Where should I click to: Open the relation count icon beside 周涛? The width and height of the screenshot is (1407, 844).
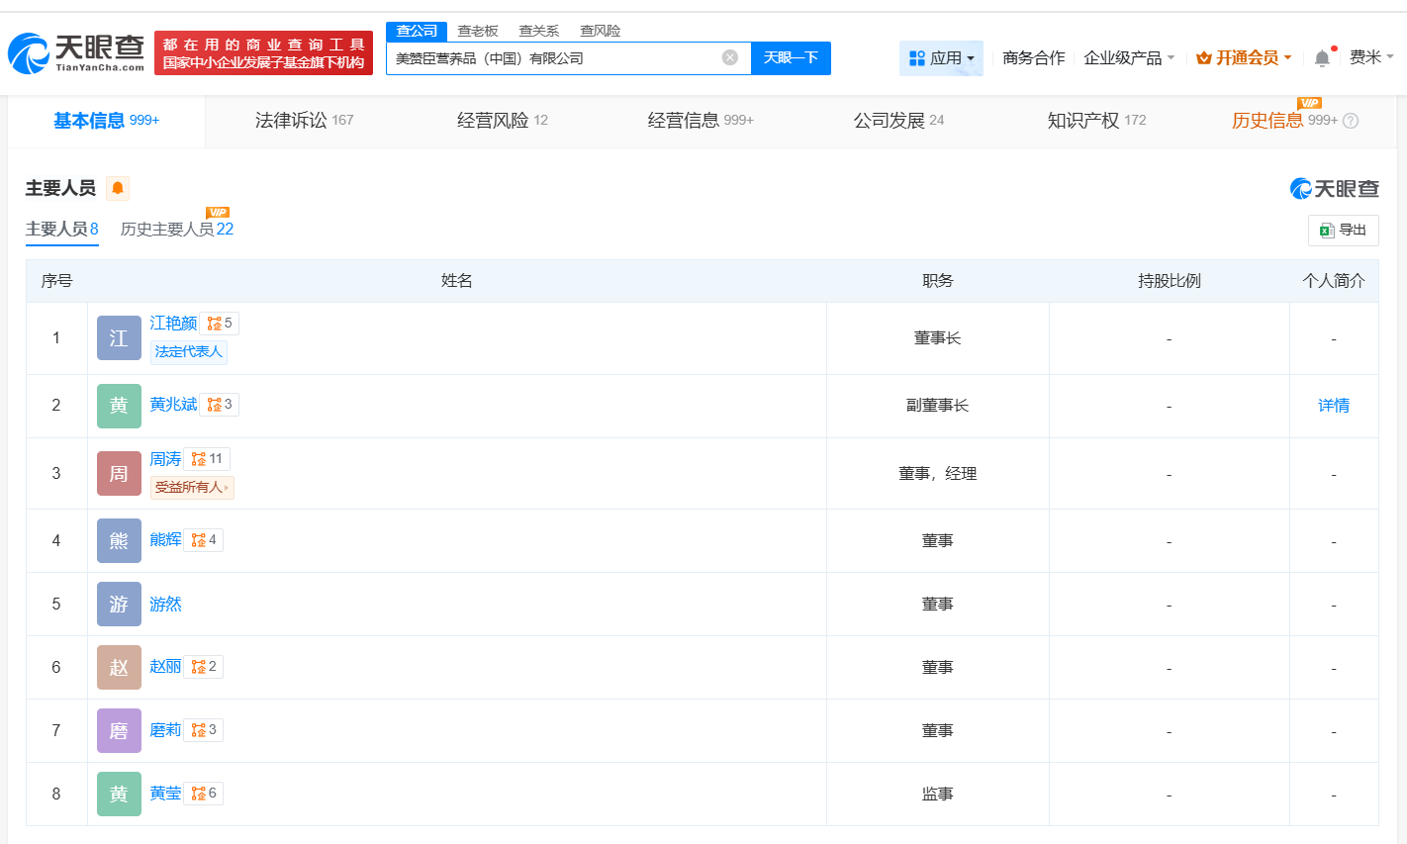click(207, 459)
